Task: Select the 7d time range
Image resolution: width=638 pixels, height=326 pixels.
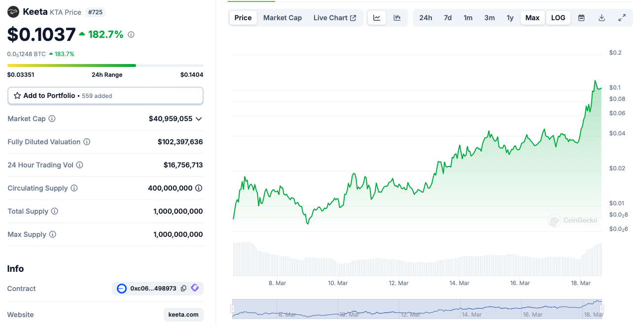Action: click(x=448, y=18)
